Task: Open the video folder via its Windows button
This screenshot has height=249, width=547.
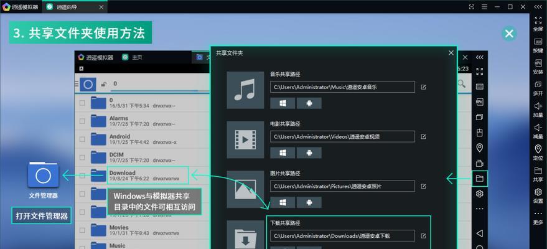Action: pyautogui.click(x=283, y=153)
